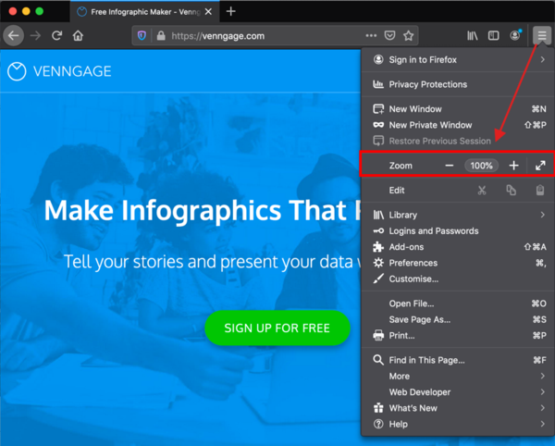Reset zoom by clicking 100% label
The height and width of the screenshot is (446, 555).
click(x=481, y=166)
